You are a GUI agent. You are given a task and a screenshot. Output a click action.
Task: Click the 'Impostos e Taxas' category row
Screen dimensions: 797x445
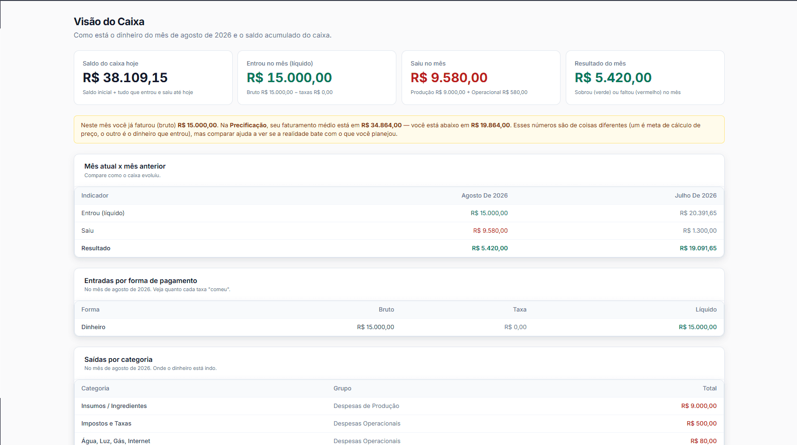[399, 424]
